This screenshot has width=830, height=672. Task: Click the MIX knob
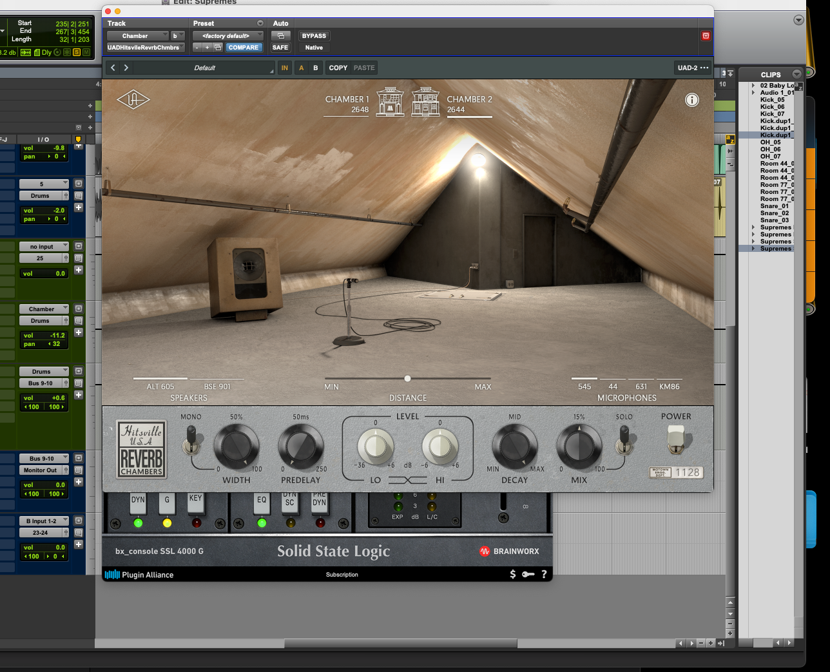coord(579,446)
